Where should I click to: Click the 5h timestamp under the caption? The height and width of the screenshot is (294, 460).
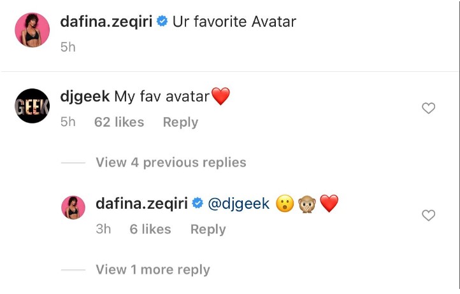[x=68, y=47]
